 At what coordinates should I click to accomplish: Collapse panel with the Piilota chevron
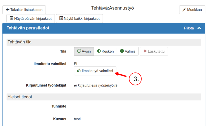point(199,28)
